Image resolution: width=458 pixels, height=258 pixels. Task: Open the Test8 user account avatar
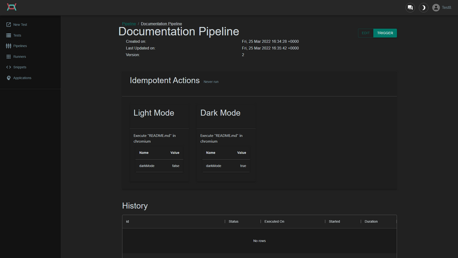click(x=436, y=7)
